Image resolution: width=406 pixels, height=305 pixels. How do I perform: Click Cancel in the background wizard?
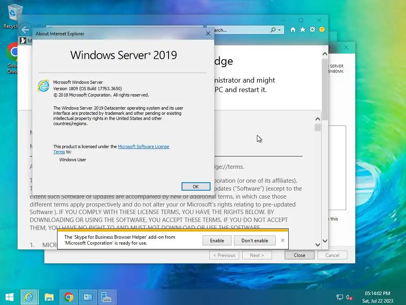click(332, 255)
